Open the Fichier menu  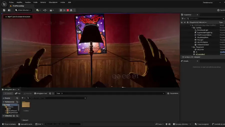(x=11, y=3)
